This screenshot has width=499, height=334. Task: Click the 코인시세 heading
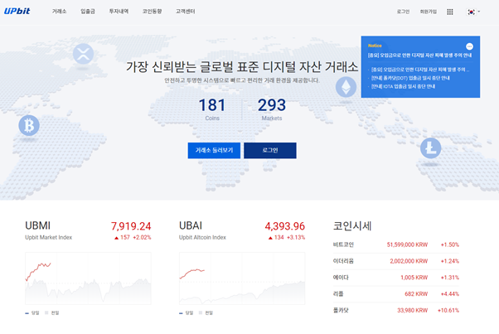(x=352, y=226)
